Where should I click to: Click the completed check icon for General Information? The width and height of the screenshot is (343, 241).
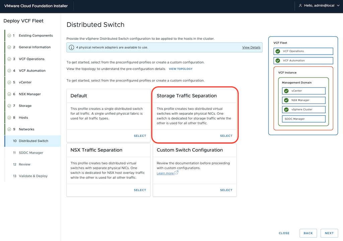9,47
